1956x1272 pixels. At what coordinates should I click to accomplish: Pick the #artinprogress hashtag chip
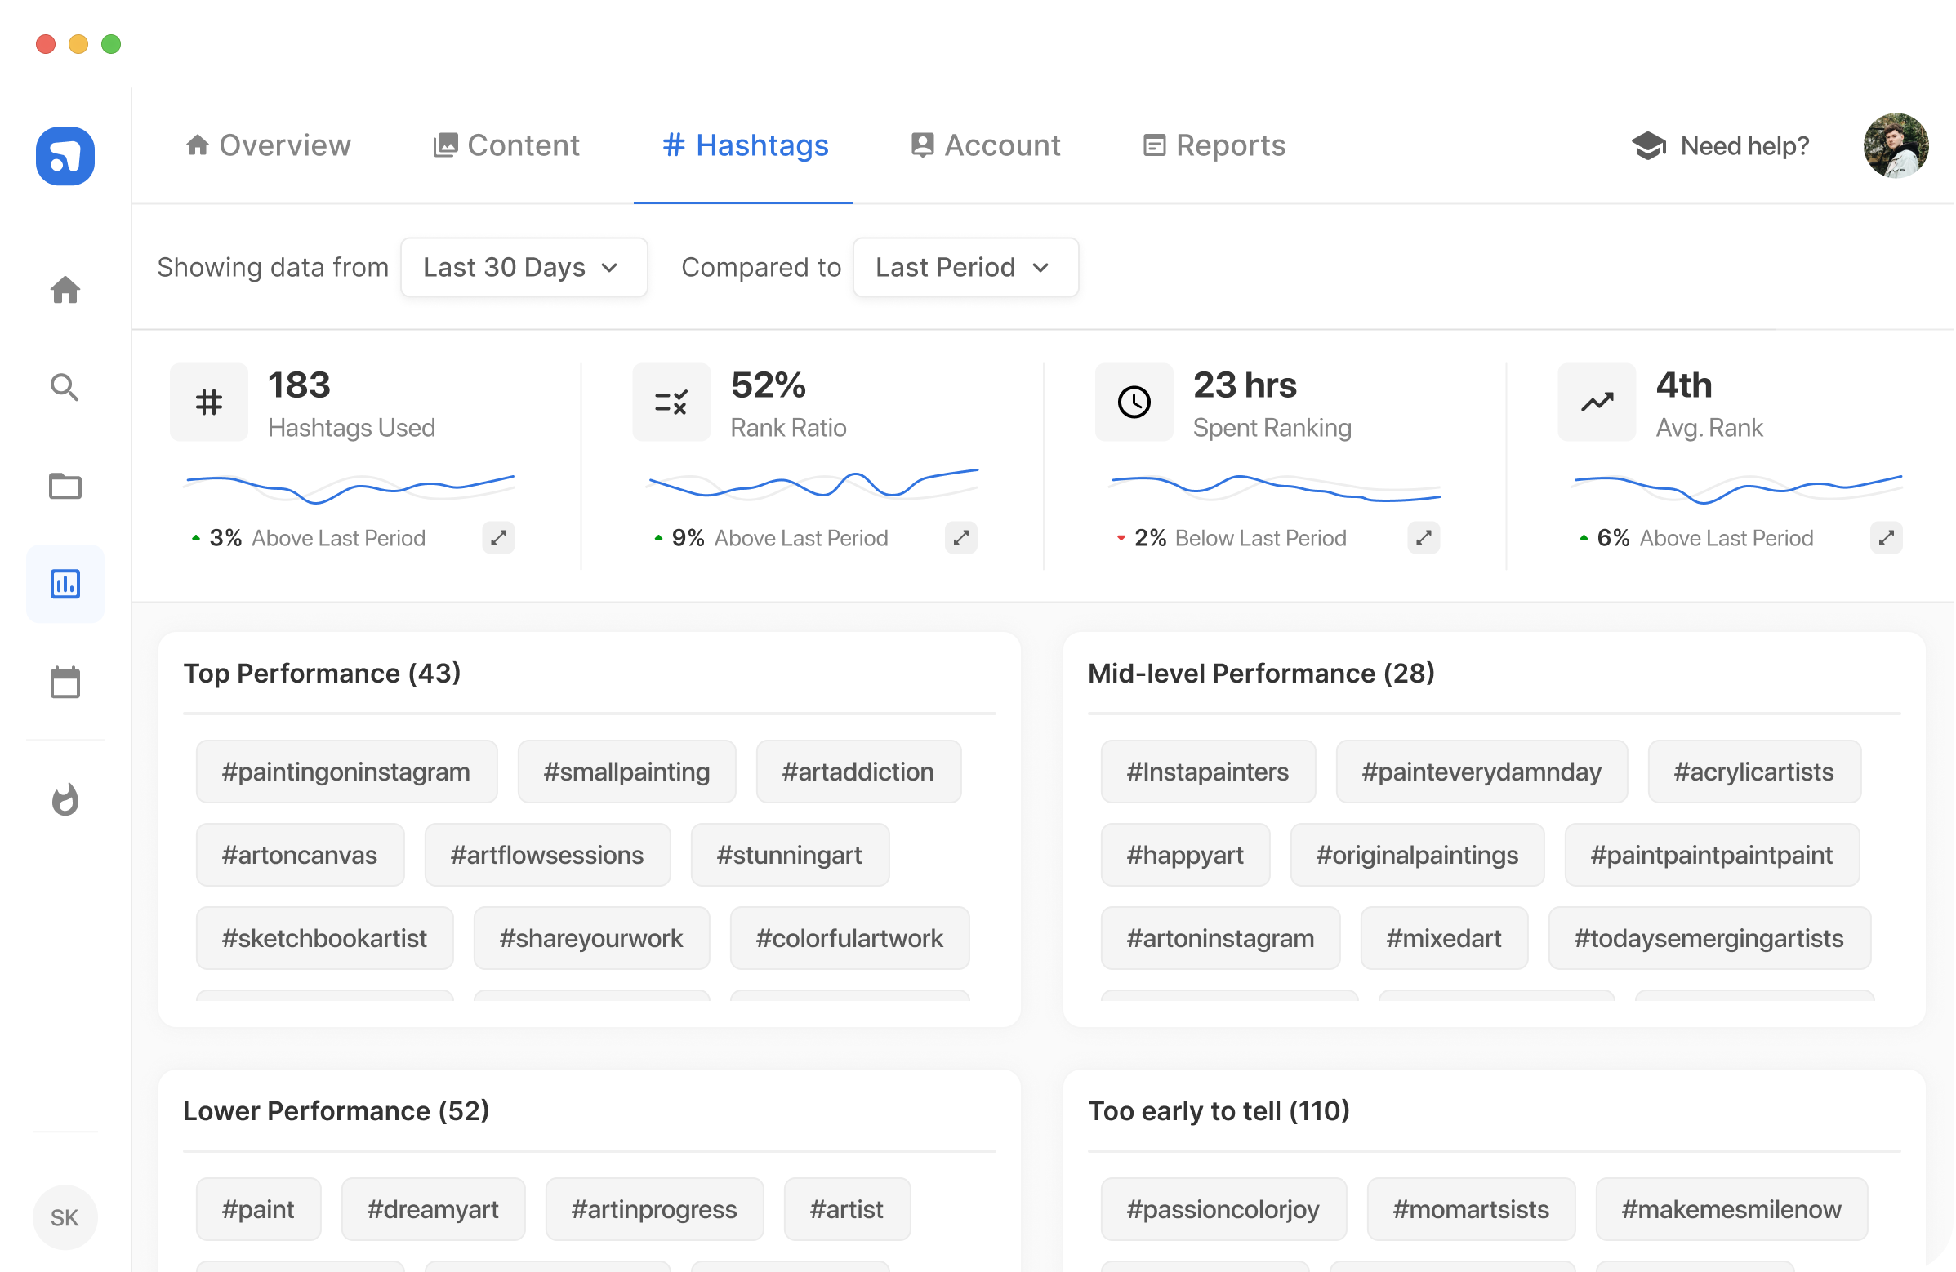tap(654, 1209)
